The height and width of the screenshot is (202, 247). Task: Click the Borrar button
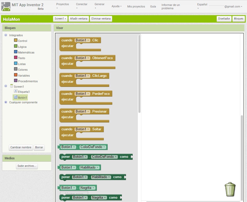(39, 148)
